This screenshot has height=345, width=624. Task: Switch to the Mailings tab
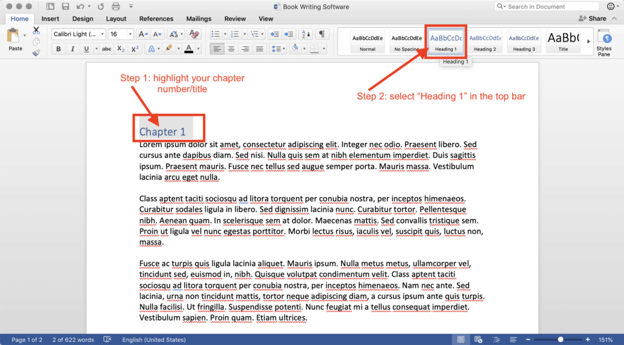tap(199, 19)
